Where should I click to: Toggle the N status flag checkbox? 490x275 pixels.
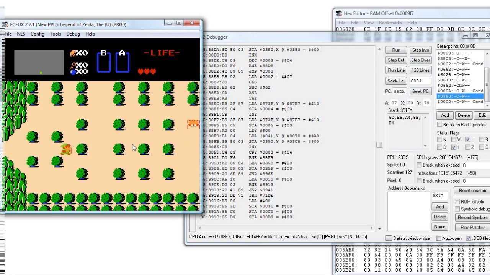tap(440, 139)
